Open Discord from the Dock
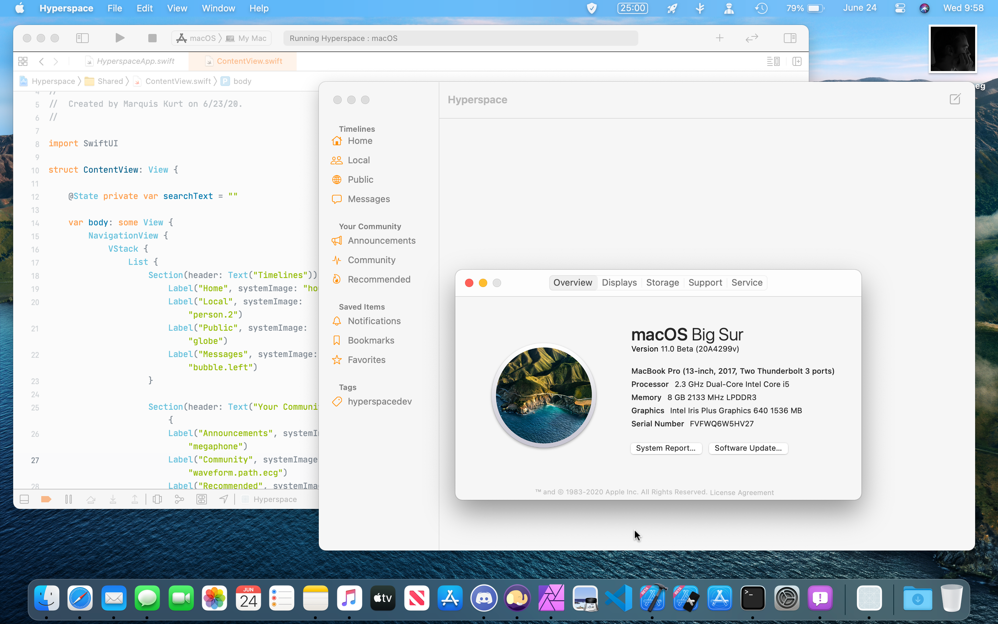 (x=484, y=598)
